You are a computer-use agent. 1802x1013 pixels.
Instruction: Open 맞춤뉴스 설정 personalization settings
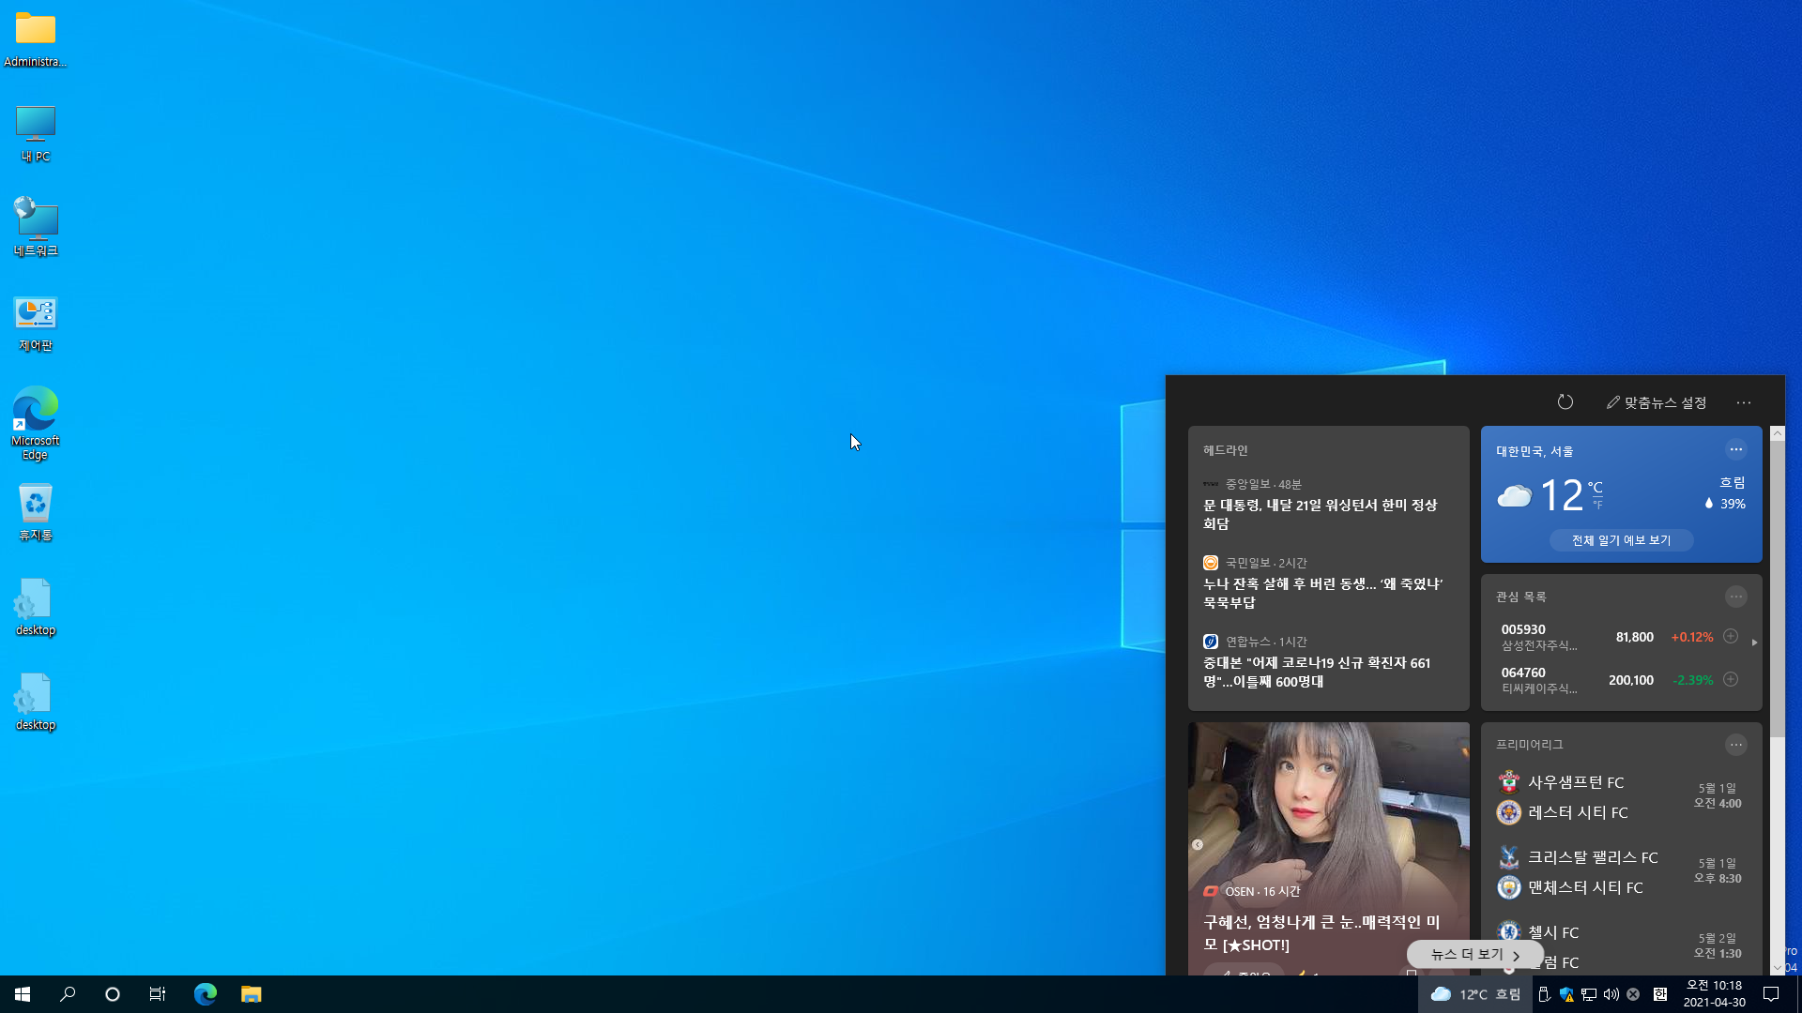tap(1657, 402)
